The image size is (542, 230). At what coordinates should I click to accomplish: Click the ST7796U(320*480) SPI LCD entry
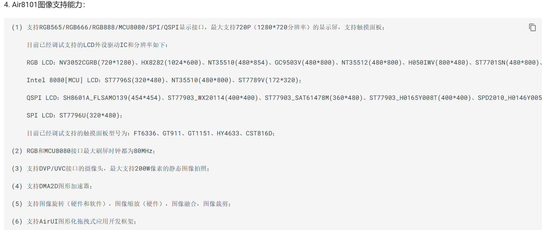pyautogui.click(x=89, y=116)
